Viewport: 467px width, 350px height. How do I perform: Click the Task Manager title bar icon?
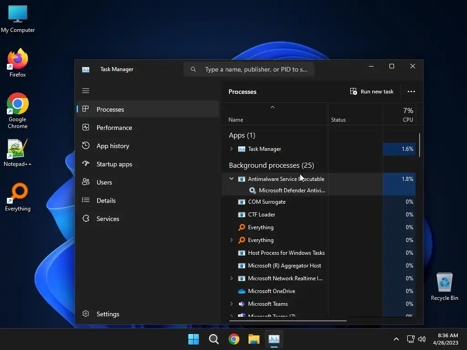click(x=86, y=69)
